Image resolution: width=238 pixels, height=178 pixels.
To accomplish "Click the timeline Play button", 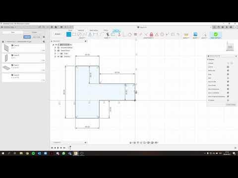I will [x=58, y=148].
